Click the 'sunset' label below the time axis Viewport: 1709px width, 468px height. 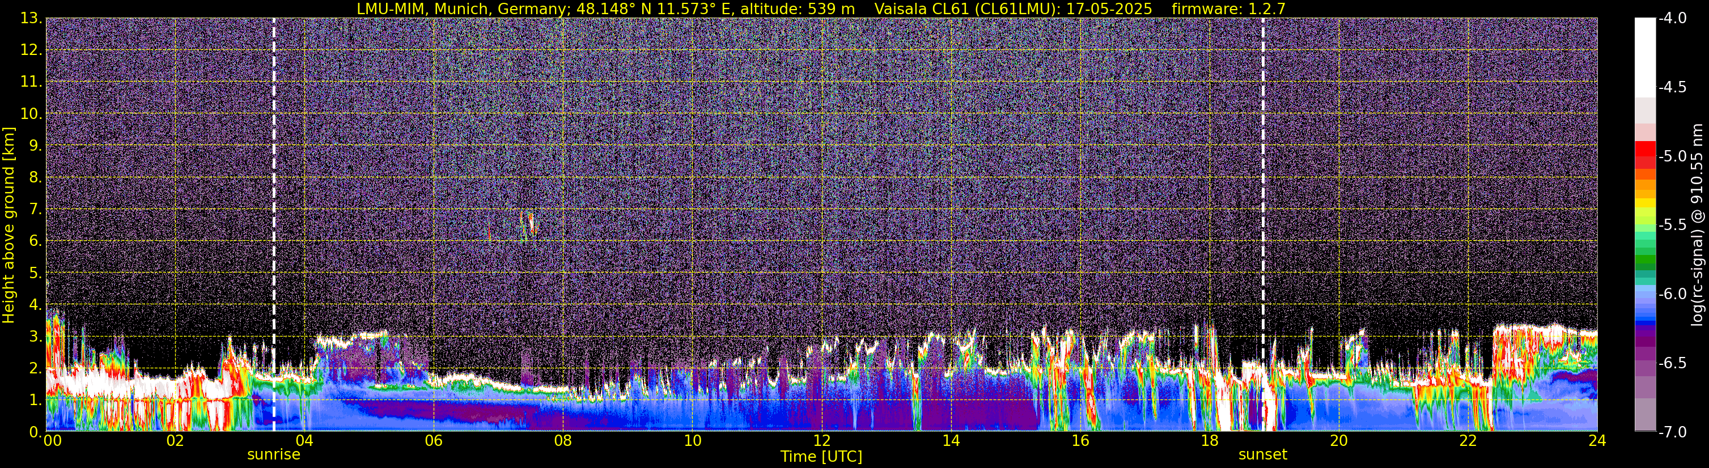(1262, 455)
